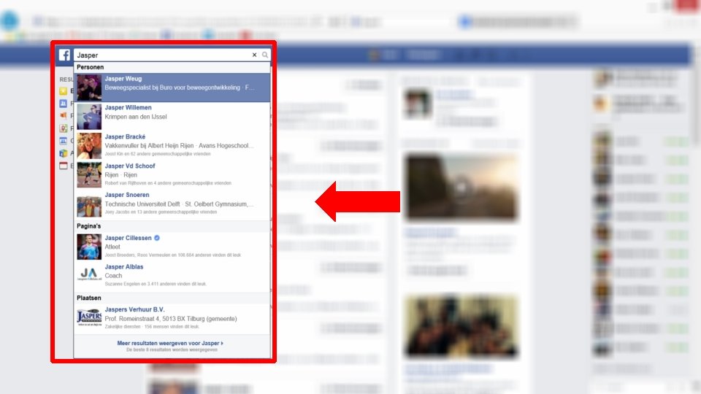
Task: Open the Jaspers Verhuur B.V. place result
Action: click(x=172, y=319)
